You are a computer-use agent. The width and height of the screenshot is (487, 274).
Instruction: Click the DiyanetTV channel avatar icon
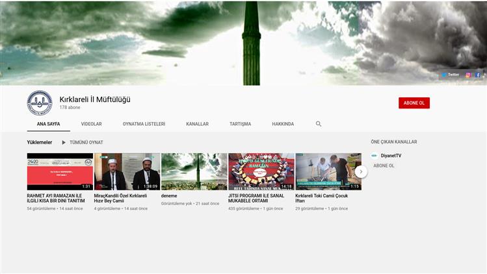click(x=375, y=155)
